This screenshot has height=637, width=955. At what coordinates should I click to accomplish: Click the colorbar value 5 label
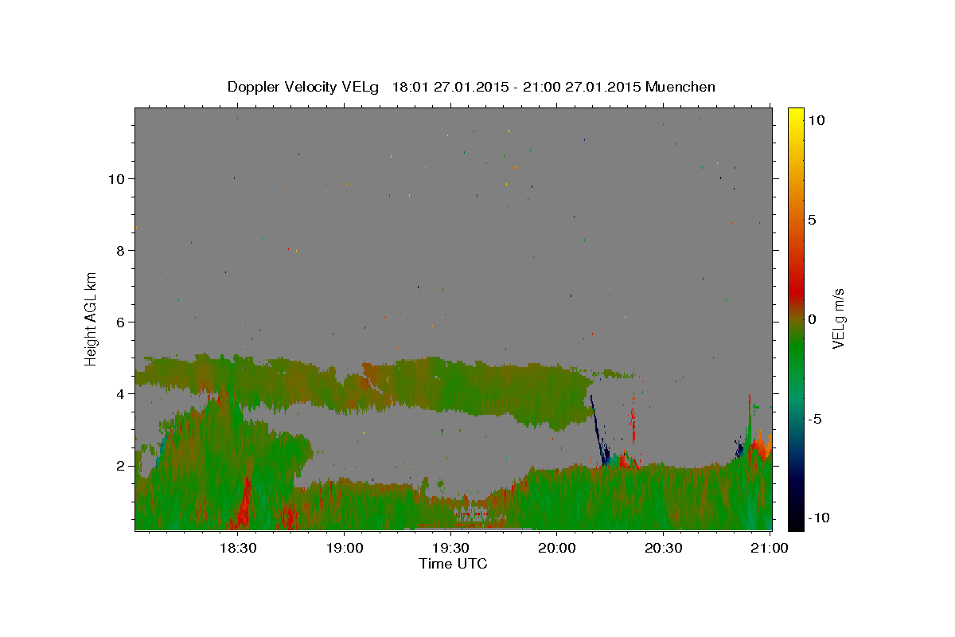coord(812,220)
